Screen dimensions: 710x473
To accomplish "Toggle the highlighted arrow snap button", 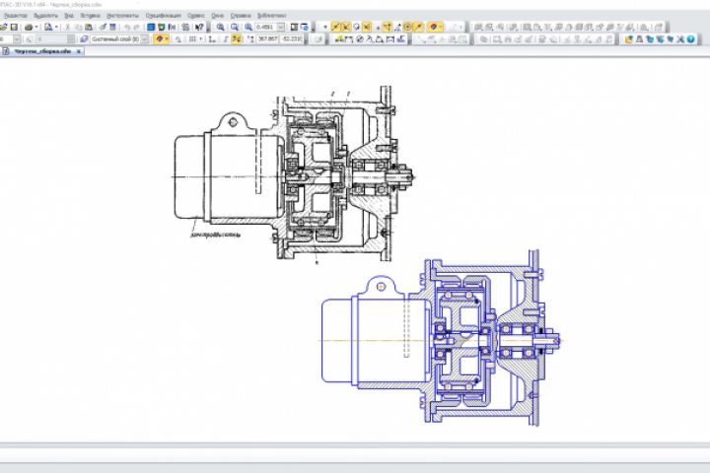I will [418, 28].
